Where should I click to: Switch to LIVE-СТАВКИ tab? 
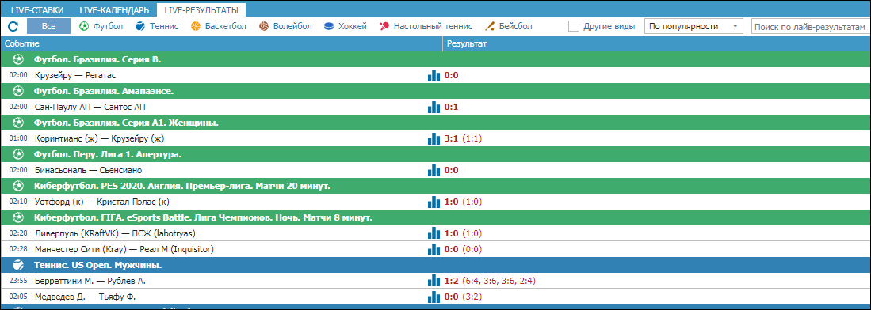coord(38,10)
